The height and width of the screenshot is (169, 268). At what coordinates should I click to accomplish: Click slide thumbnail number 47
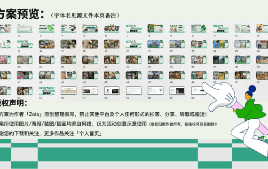click(x=155, y=75)
